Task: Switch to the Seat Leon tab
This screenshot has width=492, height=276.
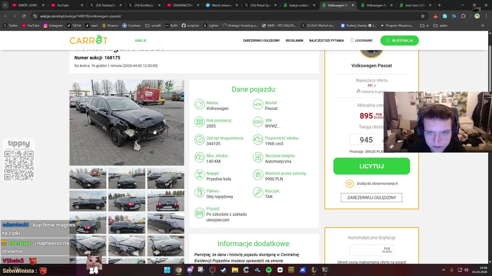Action: coord(414,5)
